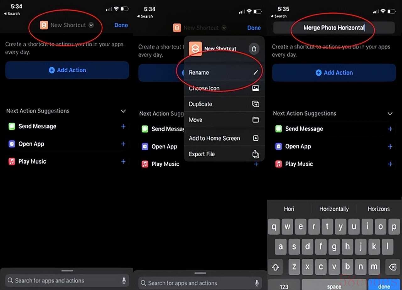Tap the shift key on the keyboard
This screenshot has width=402, height=290.
coord(275,267)
